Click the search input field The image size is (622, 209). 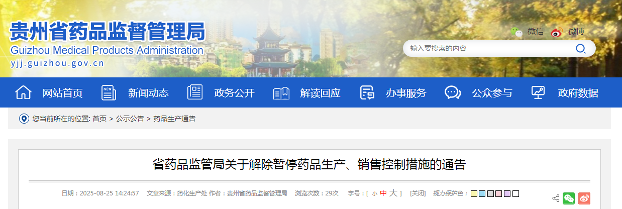pyautogui.click(x=490, y=48)
